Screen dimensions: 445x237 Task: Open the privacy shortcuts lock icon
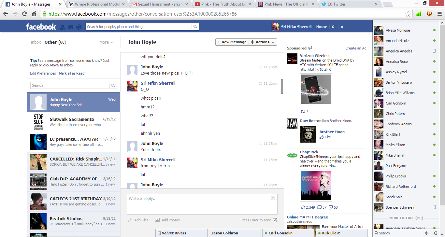click(x=334, y=27)
